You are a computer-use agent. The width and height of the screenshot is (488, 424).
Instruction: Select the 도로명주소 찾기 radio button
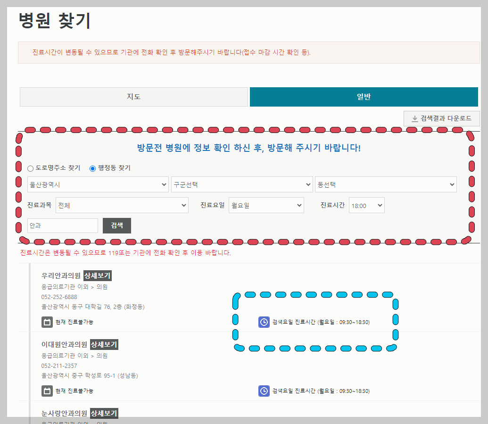30,168
